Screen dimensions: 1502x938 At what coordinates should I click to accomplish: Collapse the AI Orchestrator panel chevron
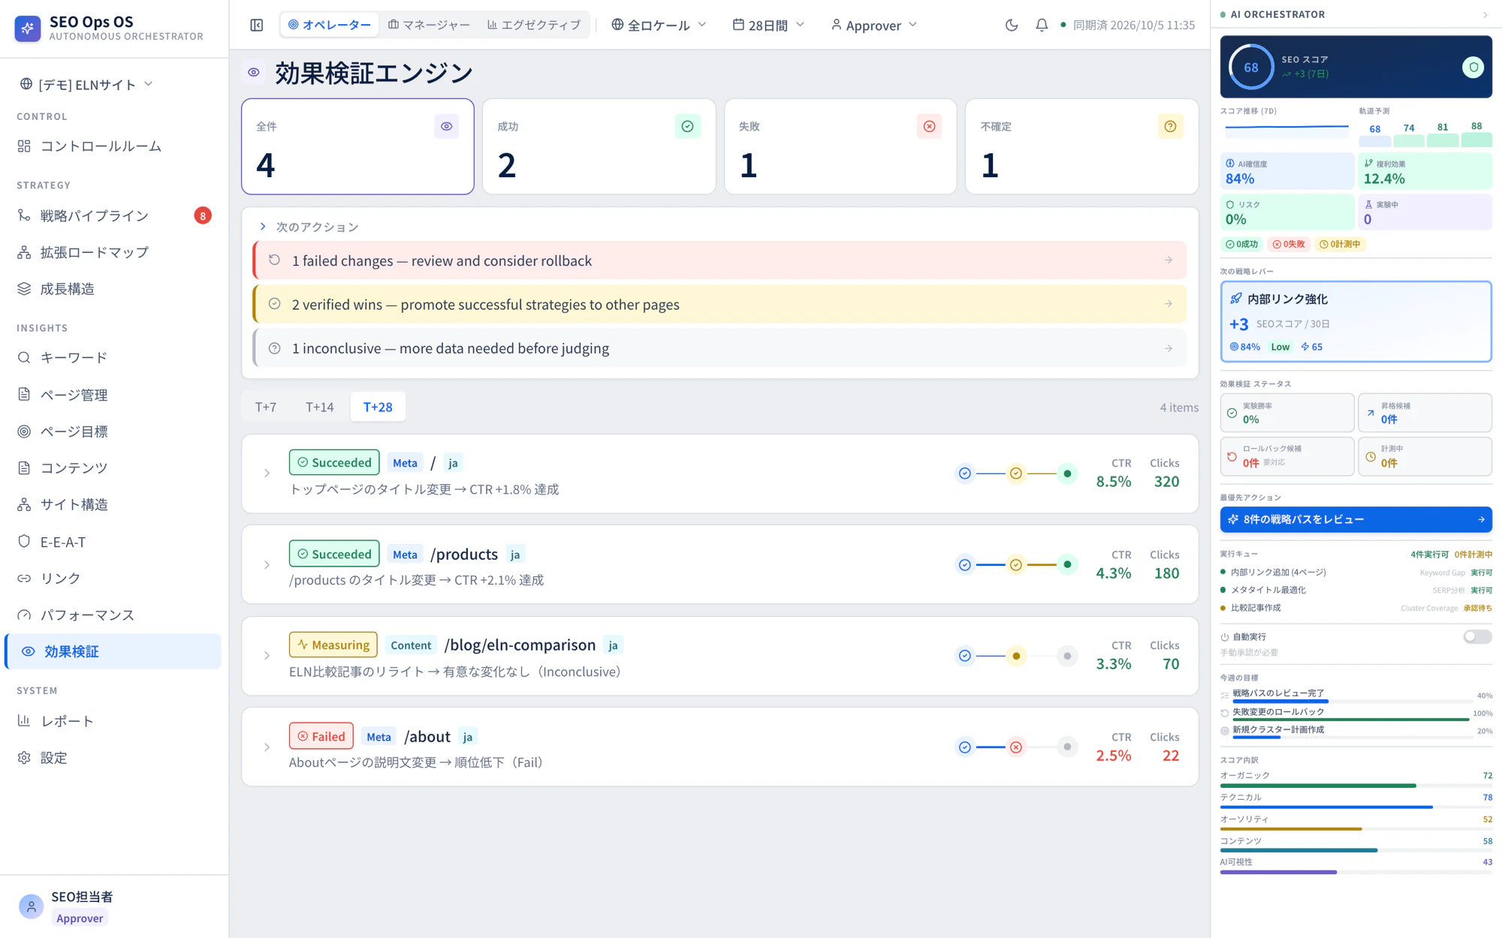1485,14
